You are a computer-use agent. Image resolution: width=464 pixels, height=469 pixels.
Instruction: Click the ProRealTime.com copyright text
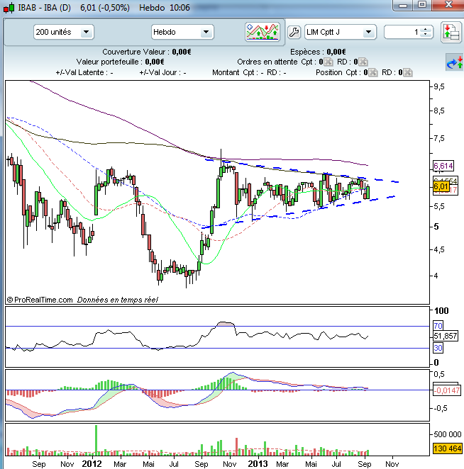coord(40,300)
